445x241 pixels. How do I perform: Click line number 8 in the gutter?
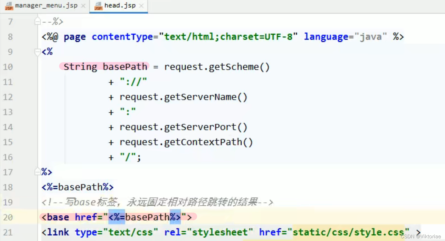10,37
